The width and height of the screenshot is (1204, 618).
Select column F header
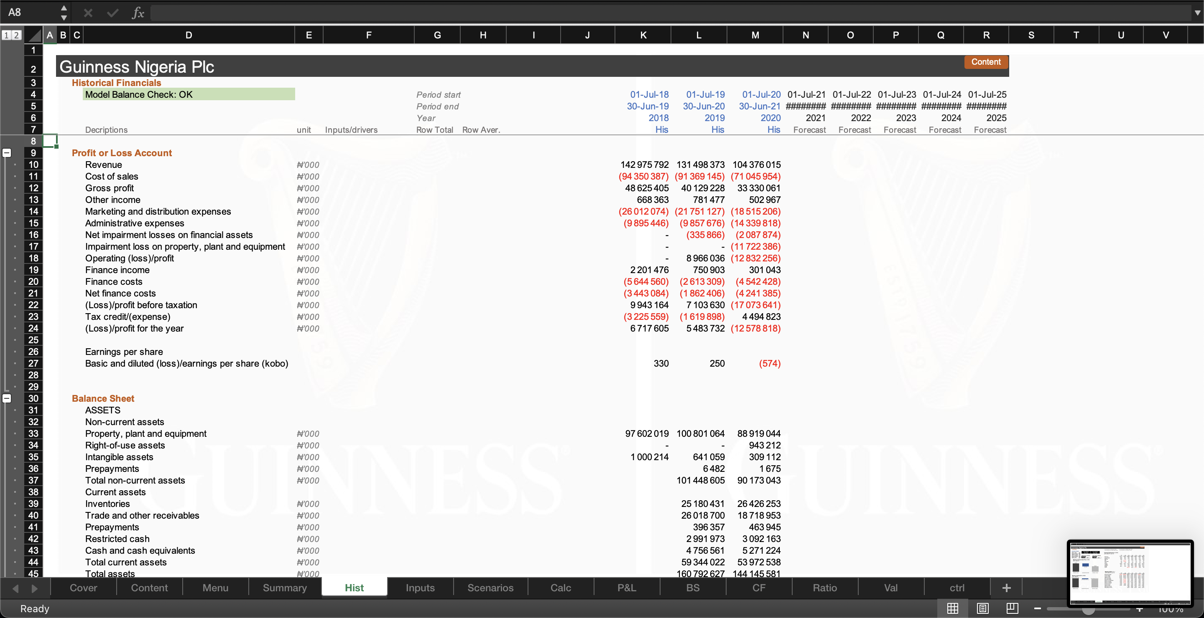[368, 35]
